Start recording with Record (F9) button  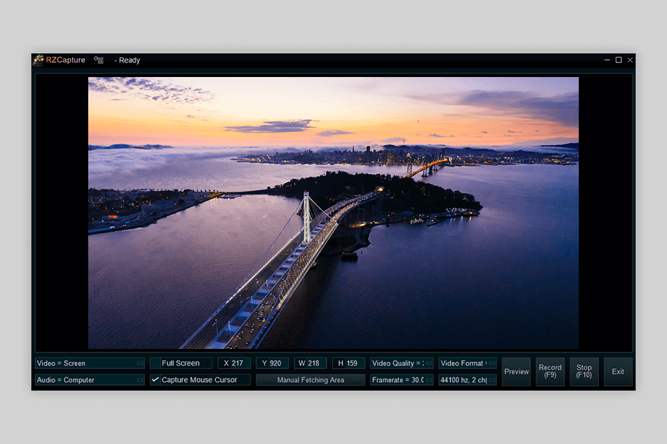(x=550, y=372)
